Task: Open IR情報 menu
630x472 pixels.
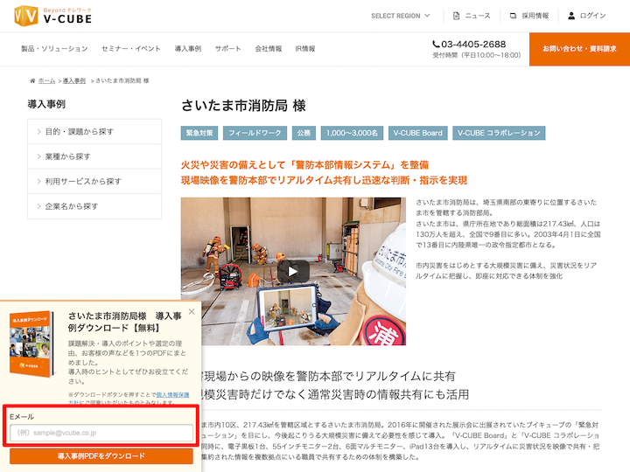Action: (x=305, y=49)
